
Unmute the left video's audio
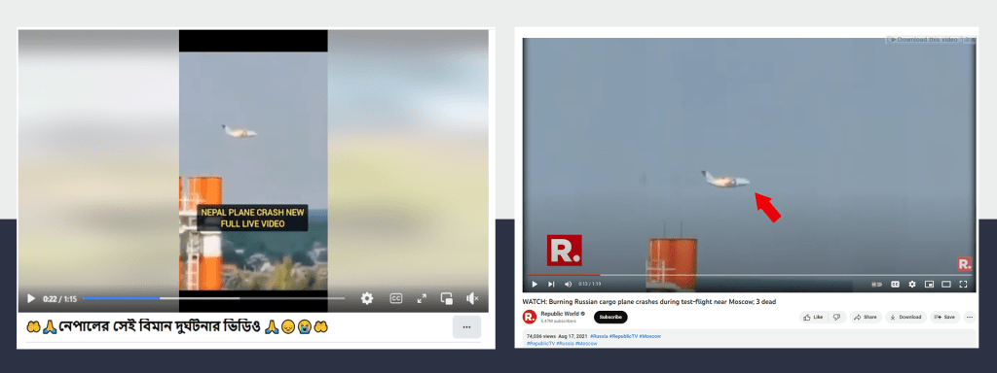coord(472,298)
